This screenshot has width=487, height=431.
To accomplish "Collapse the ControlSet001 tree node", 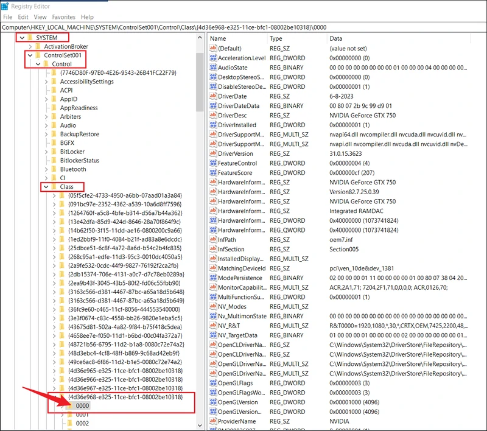I will point(30,55).
